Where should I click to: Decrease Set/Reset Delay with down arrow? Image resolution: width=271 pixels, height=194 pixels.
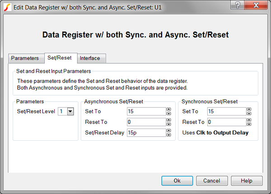pos(168,134)
